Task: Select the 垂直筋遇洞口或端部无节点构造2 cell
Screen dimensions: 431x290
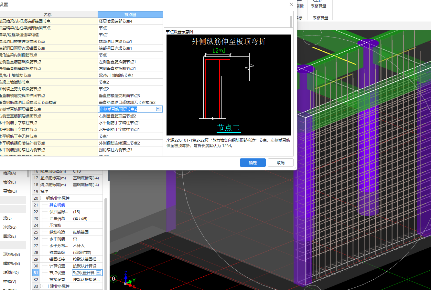Action: click(x=130, y=102)
